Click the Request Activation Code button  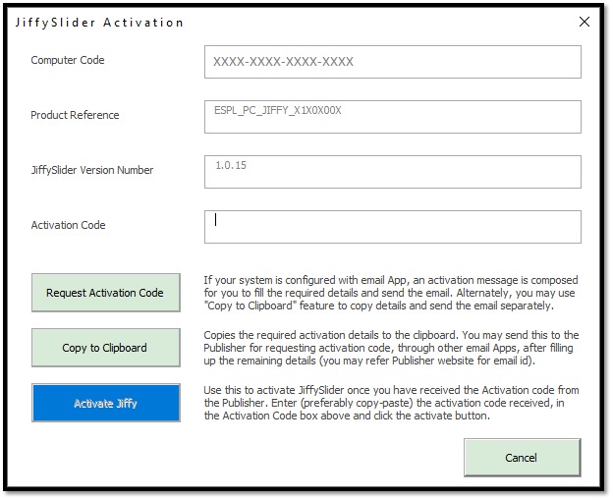106,293
